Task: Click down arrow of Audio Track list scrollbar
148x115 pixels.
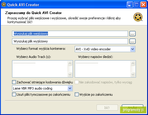Action: pos(70,74)
